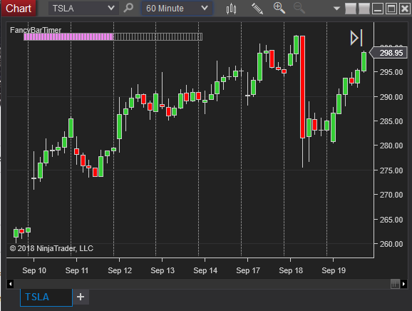Open the TSLA instrument selector dropdown
The height and width of the screenshot is (311, 412).
[83, 9]
